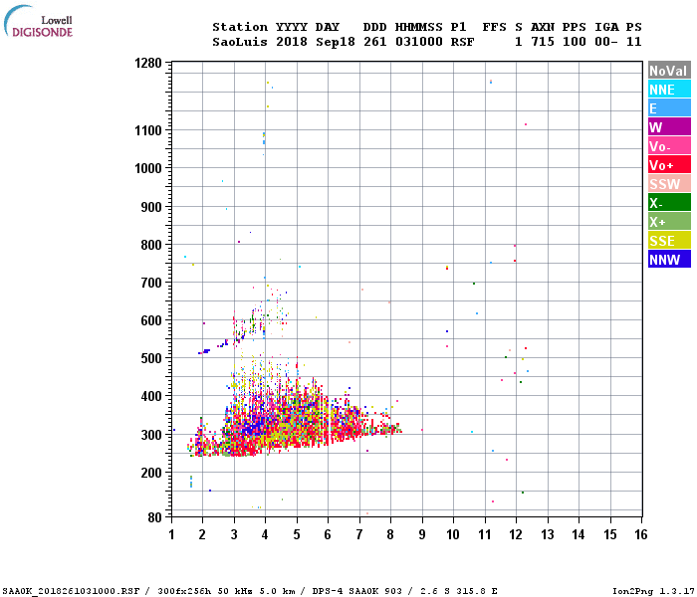Click the frequency axis label 5
Image resolution: width=697 pixels, height=597 pixels.
tap(297, 534)
